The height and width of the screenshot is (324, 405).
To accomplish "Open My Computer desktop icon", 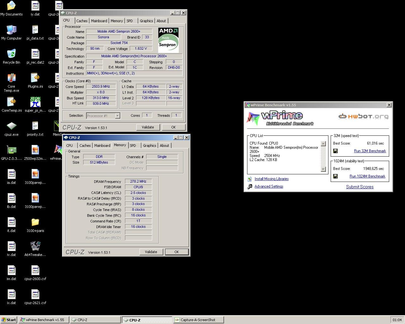I will pos(11,32).
